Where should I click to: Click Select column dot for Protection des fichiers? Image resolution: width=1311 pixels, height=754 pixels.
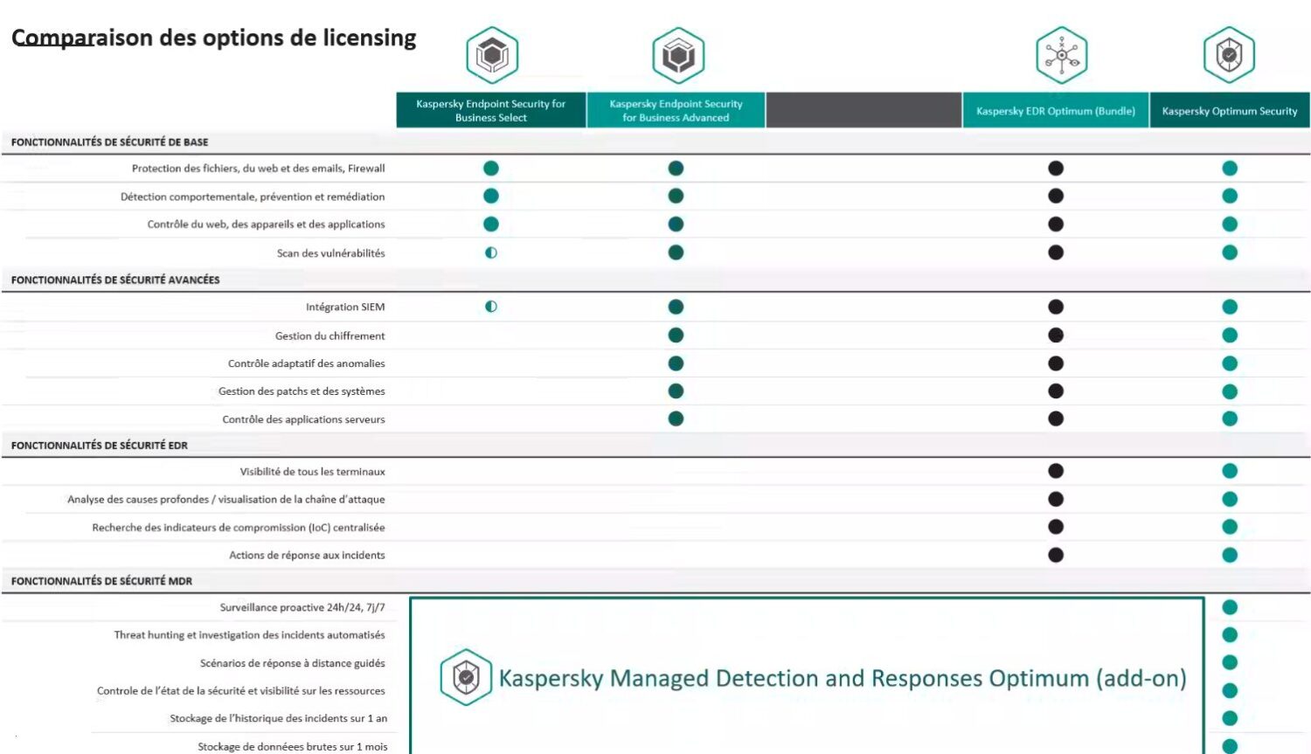pos(491,168)
